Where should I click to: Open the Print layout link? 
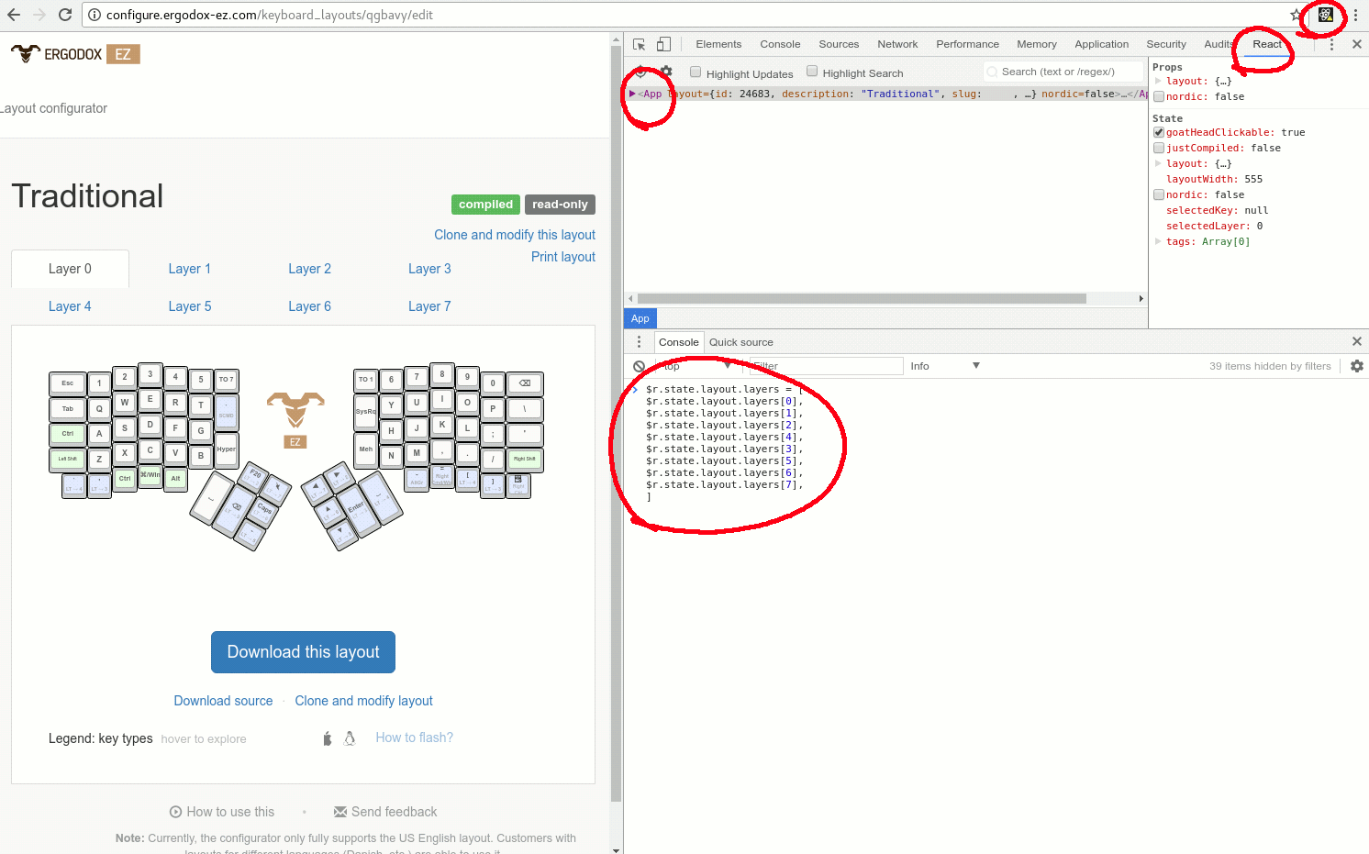click(x=563, y=257)
